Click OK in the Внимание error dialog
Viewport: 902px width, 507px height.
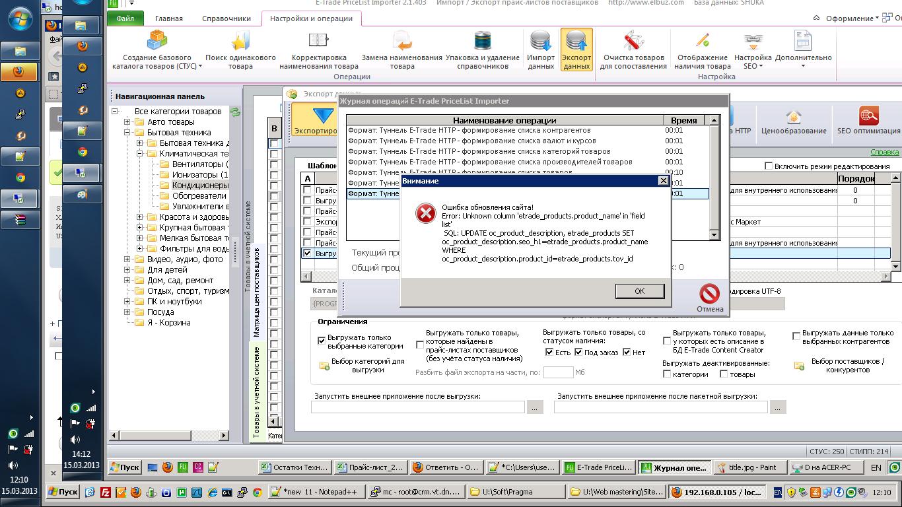pyautogui.click(x=639, y=291)
